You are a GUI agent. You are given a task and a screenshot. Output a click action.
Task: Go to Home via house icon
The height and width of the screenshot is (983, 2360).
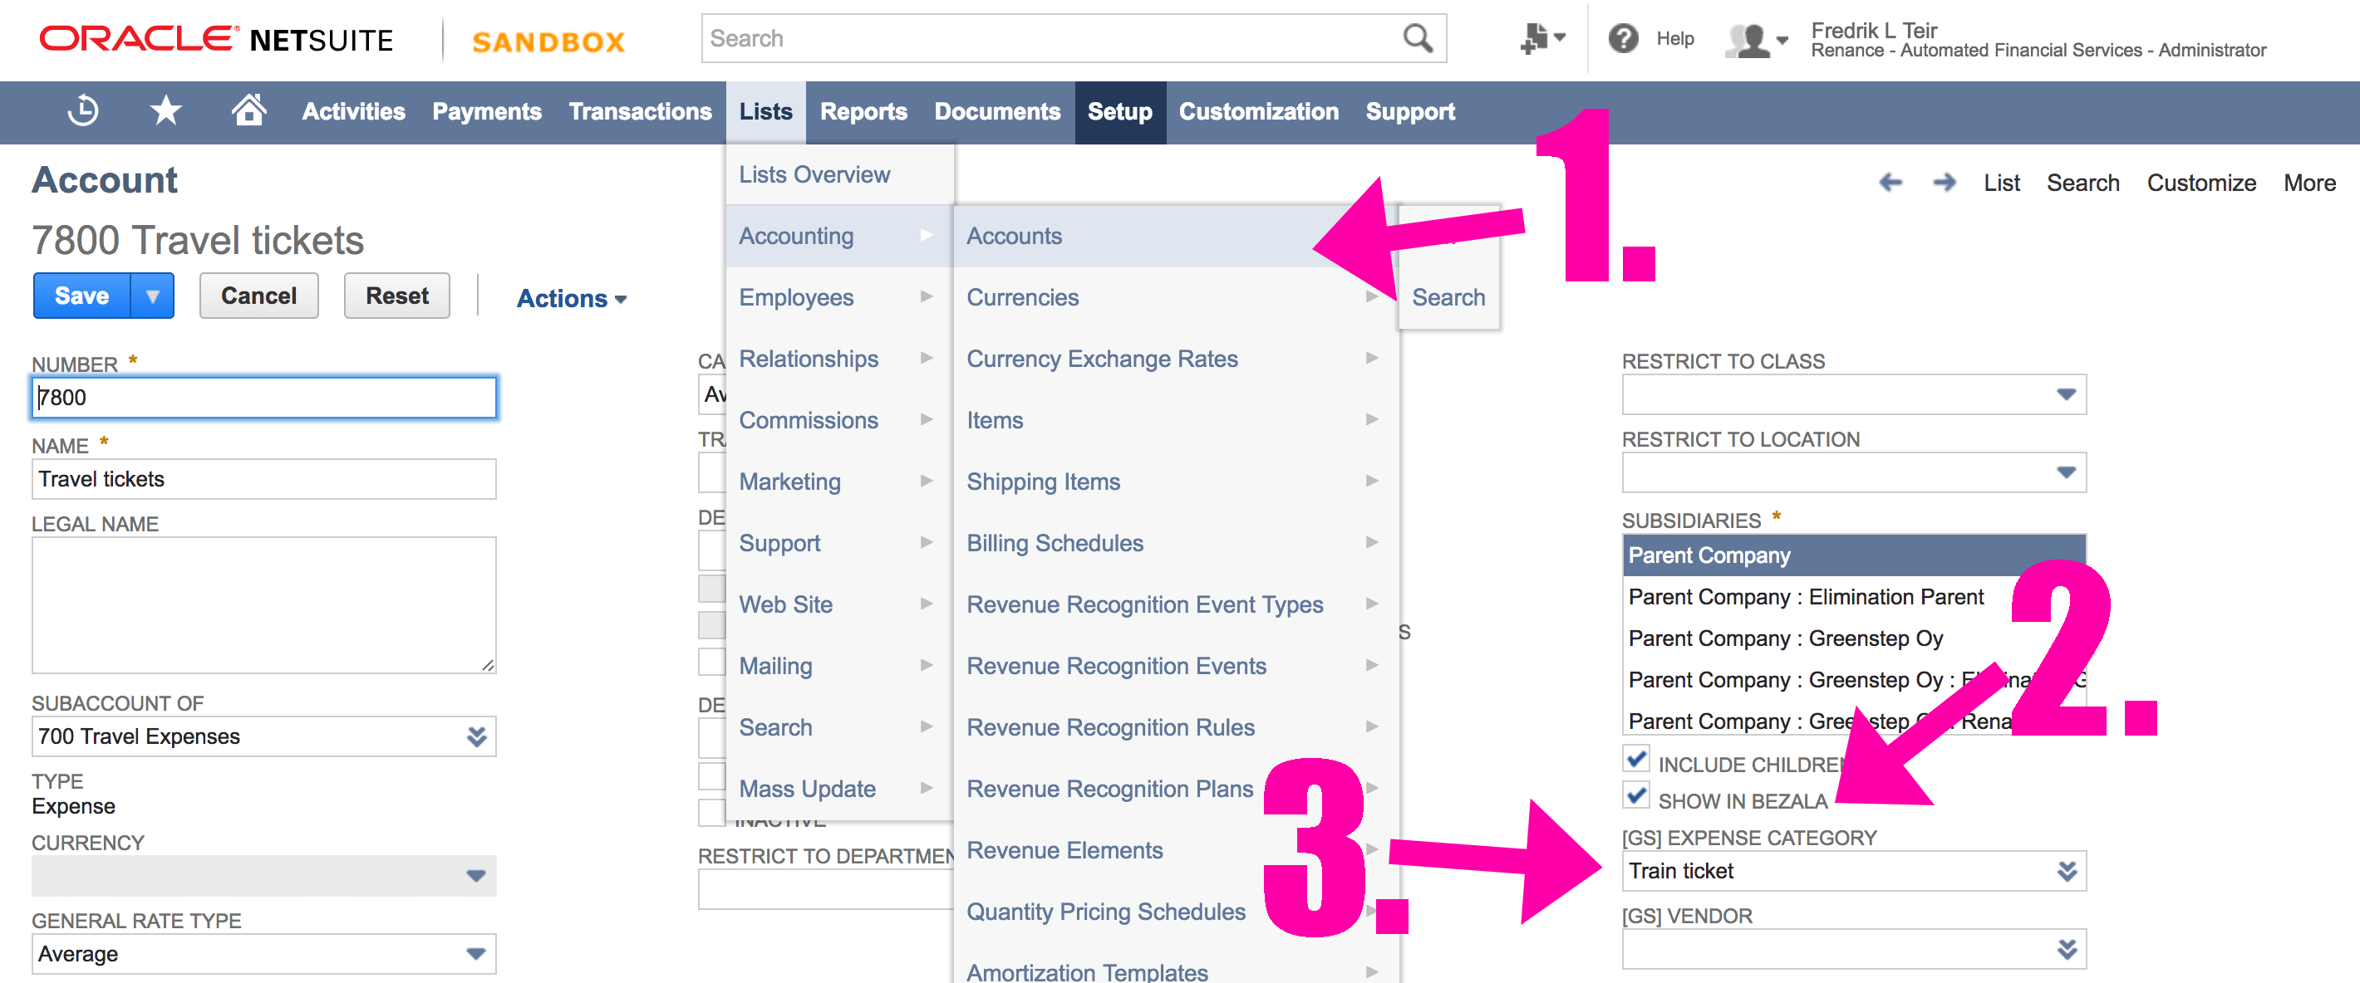pos(248,110)
